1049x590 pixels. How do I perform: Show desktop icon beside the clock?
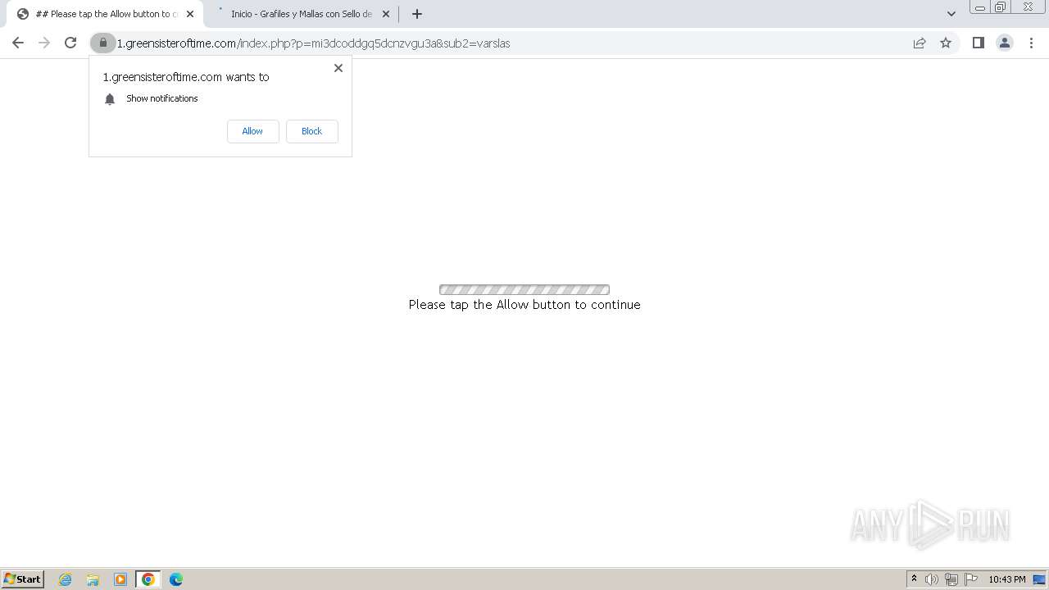tap(1039, 579)
